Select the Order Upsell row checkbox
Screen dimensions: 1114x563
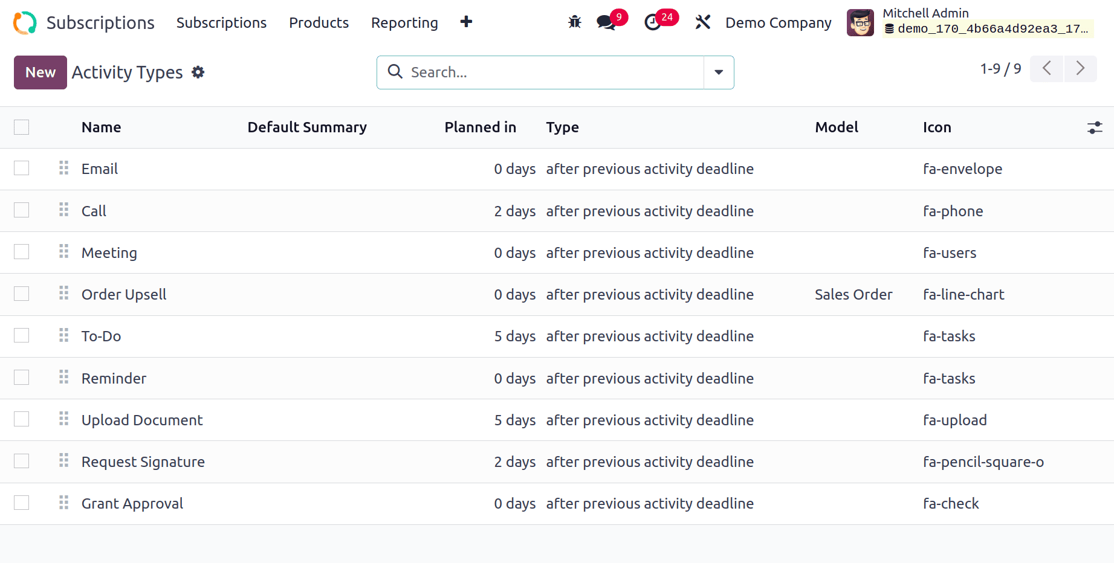[22, 294]
